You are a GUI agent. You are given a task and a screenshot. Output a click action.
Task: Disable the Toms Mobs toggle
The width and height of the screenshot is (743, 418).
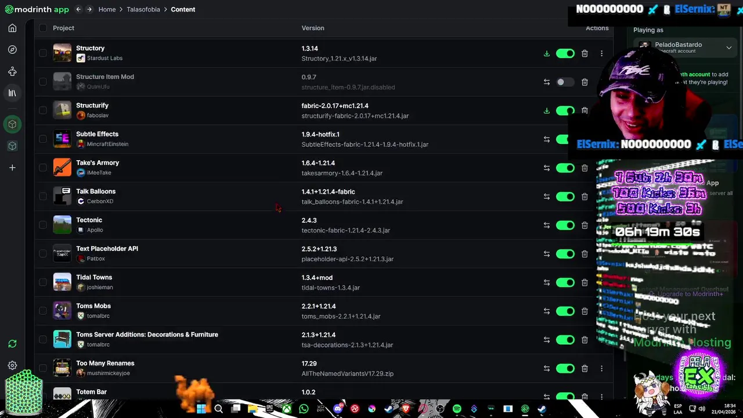(565, 311)
